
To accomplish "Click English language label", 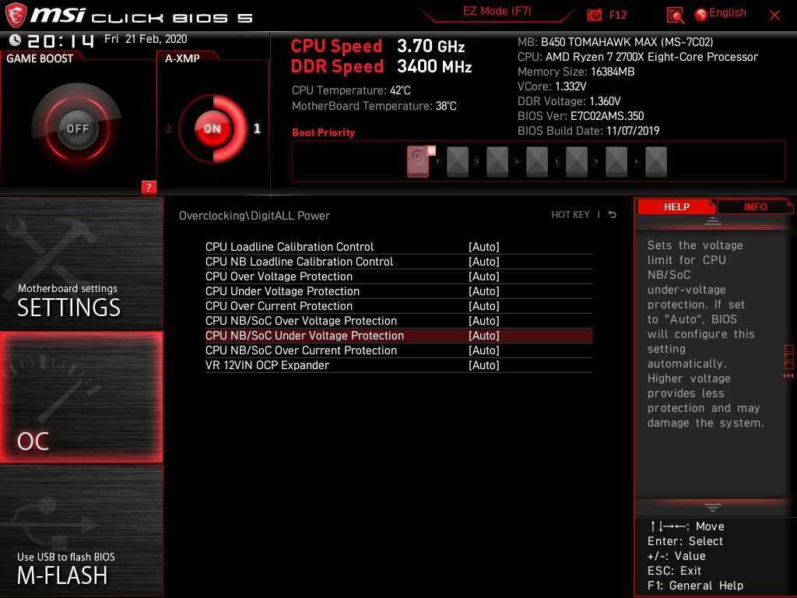I will coord(728,12).
